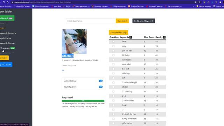The width and height of the screenshot is (224, 126).
Task: Open Keywords Research in sidebar
Action: tap(8, 33)
